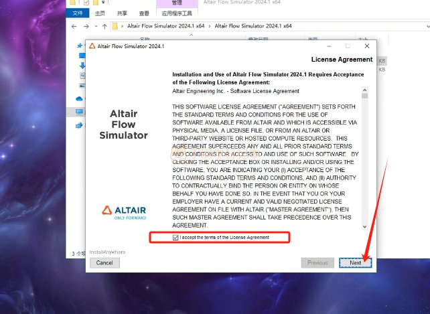Click last Altair Flow Simulator breadcrumb folder
The height and width of the screenshot is (314, 430).
tap(253, 26)
